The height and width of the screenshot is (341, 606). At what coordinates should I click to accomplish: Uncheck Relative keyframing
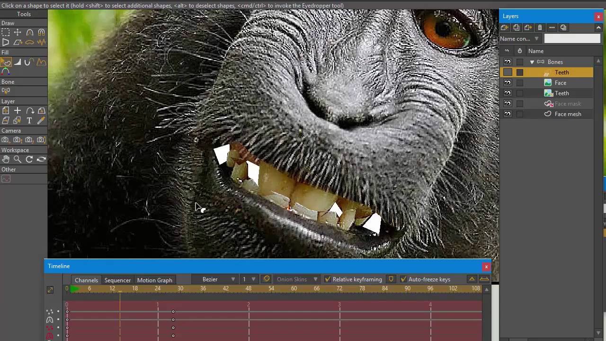pos(328,279)
